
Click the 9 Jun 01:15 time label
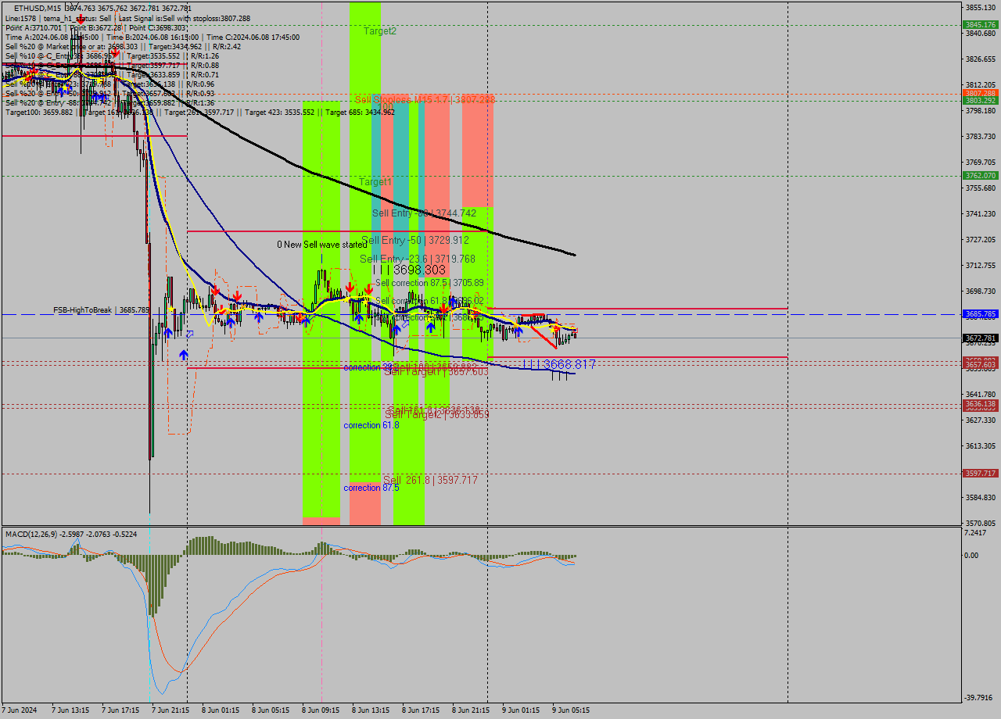pos(520,710)
